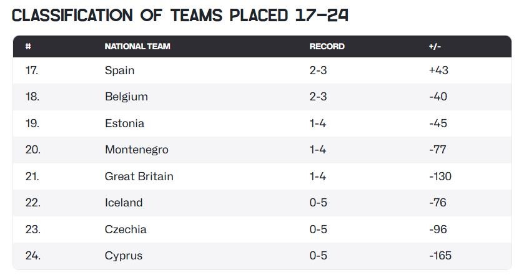Click the Iceland team name
This screenshot has width=524, height=280.
(x=124, y=203)
